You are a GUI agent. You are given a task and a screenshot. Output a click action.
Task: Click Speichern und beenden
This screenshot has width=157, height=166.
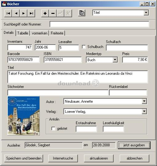click(x=24, y=158)
